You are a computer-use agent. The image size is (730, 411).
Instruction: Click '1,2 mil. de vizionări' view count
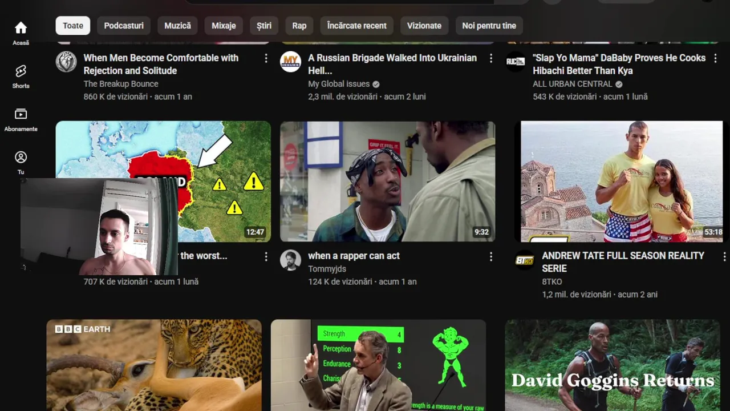[577, 295]
